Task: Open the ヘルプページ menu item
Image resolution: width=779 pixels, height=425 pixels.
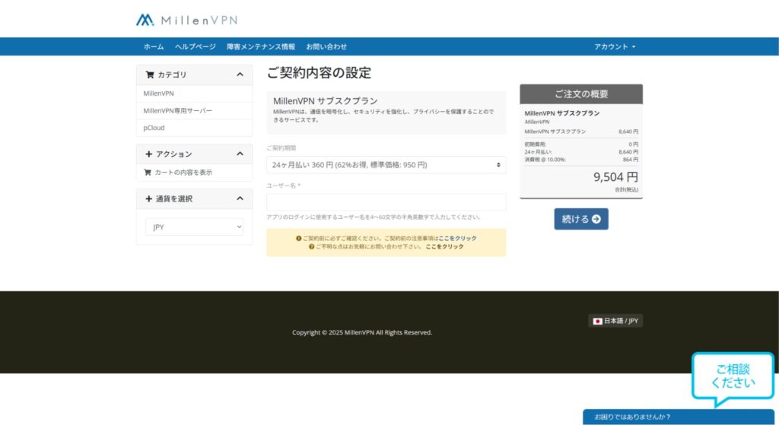Action: 196,46
